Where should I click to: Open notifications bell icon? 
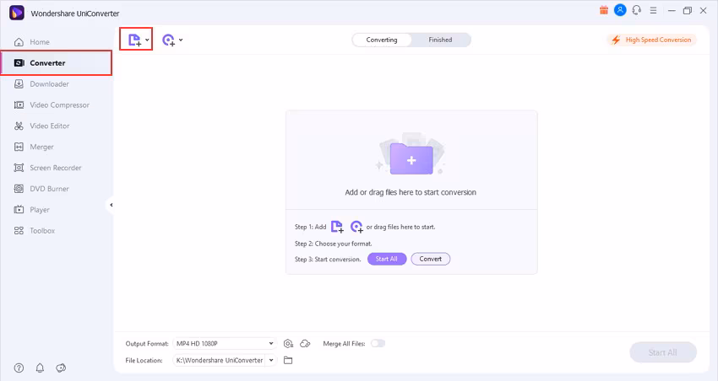pos(40,368)
